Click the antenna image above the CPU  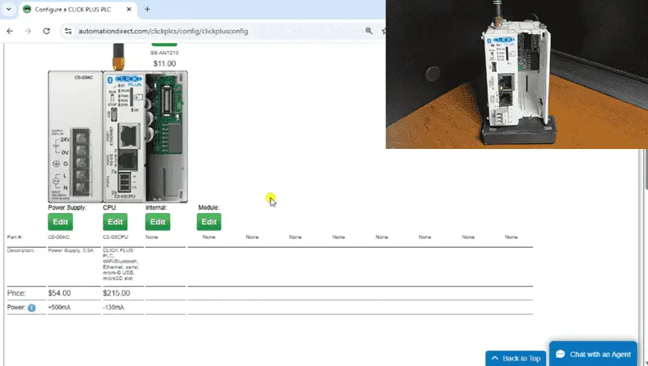[x=118, y=57]
